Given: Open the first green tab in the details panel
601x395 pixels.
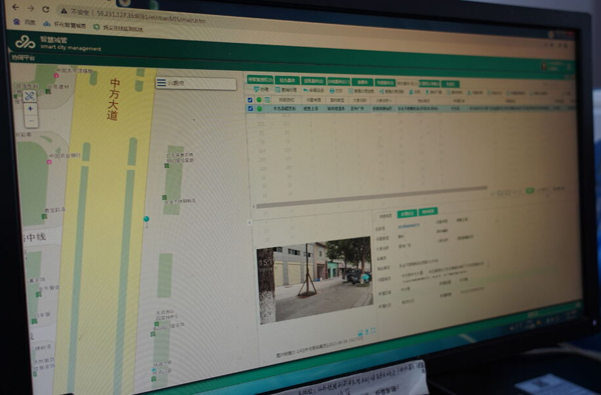Looking at the screenshot, I should (407, 214).
